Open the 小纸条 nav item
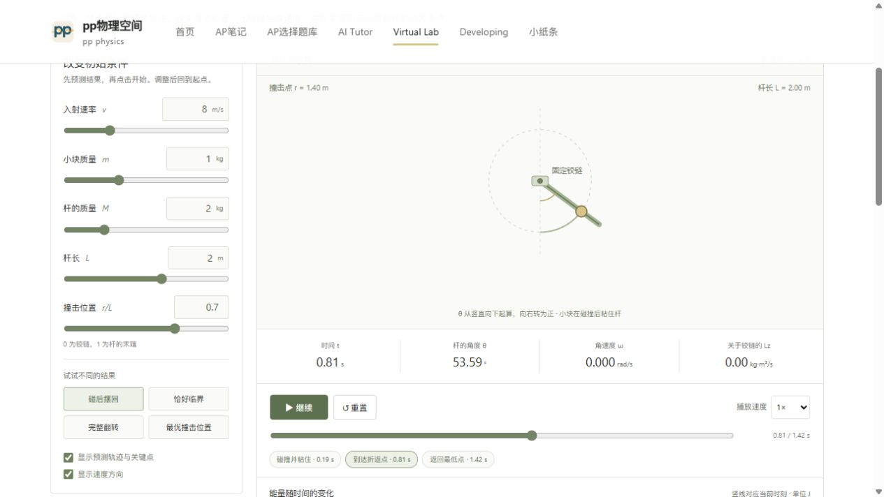The image size is (884, 497). coord(543,32)
